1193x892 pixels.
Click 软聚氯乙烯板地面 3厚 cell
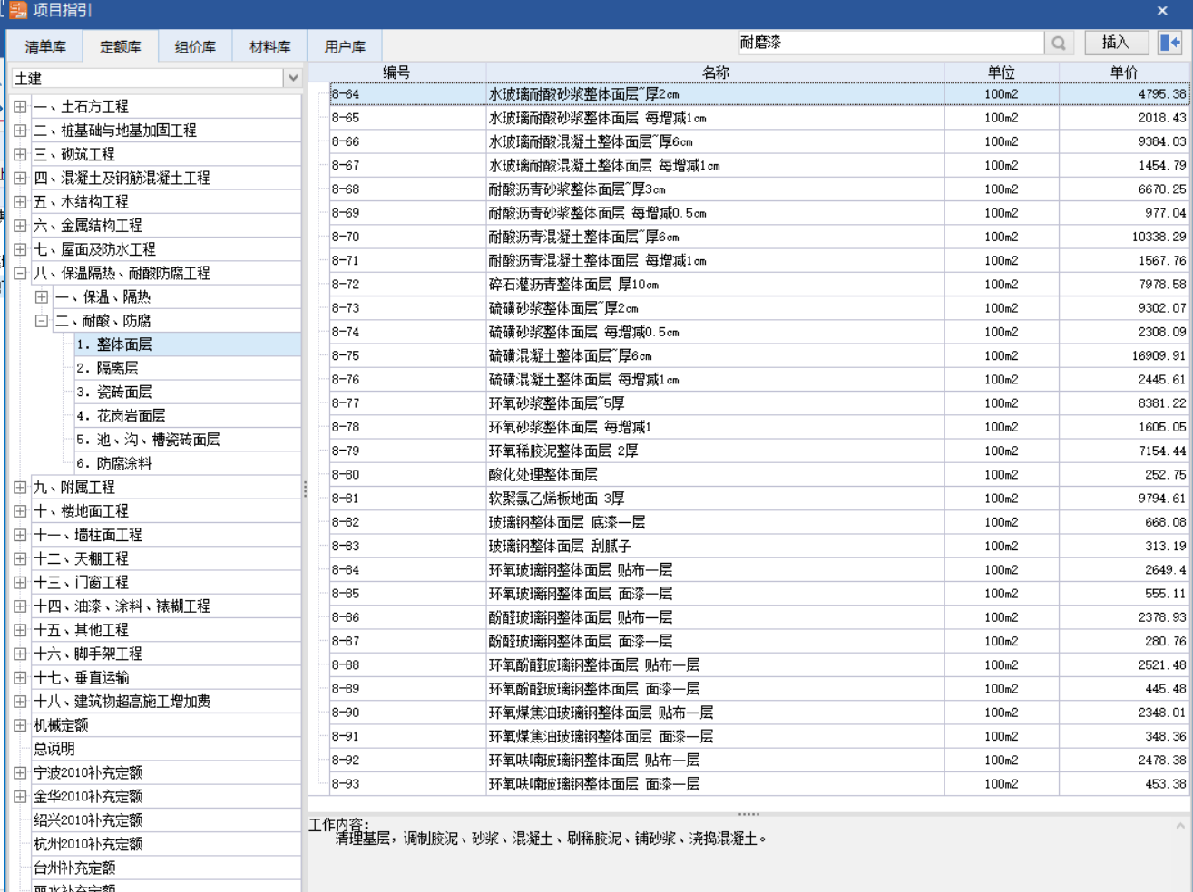(715, 499)
